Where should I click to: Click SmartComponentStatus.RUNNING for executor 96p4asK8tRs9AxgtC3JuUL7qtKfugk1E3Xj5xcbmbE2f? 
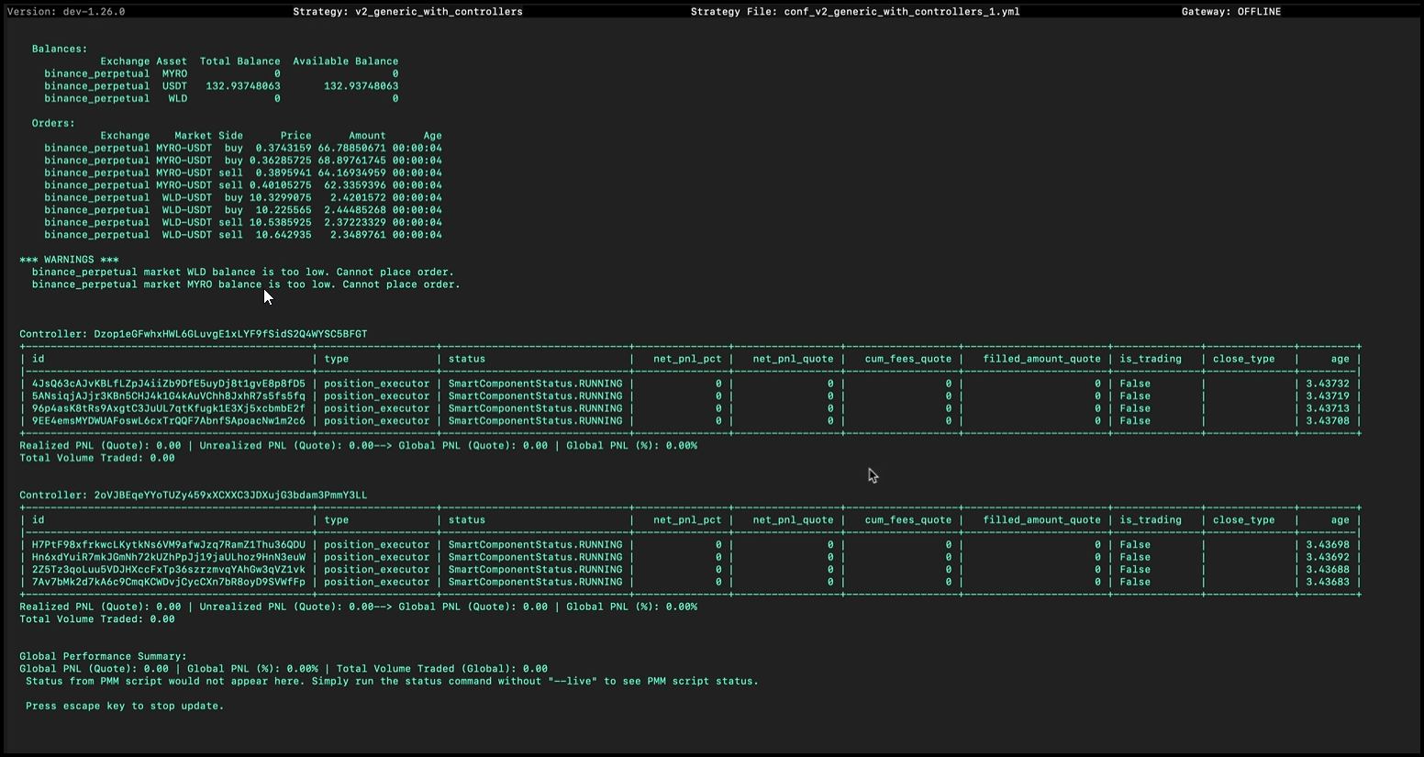click(x=538, y=407)
